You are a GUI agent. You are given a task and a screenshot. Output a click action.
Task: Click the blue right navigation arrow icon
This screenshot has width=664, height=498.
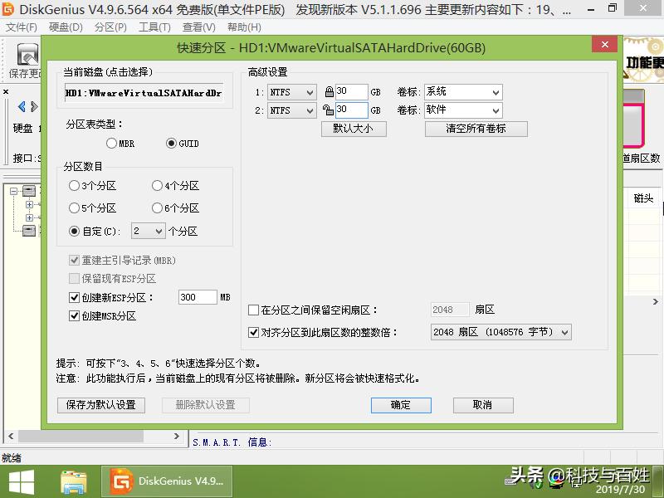point(35,106)
